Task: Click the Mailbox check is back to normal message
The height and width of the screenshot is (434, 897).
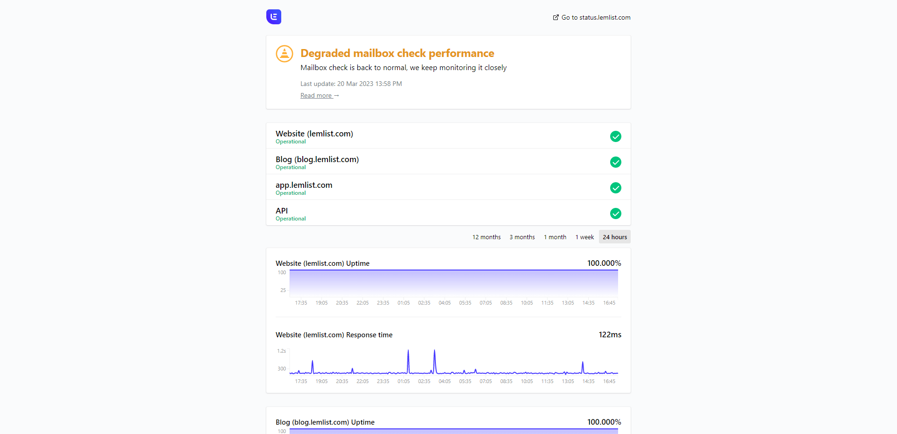Action: [x=404, y=68]
